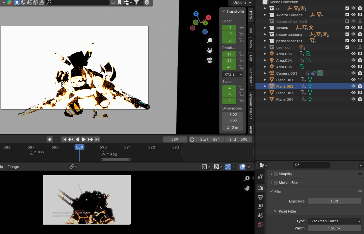Open the World properties tab icon
The height and width of the screenshot is (234, 364).
pyautogui.click(x=260, y=225)
